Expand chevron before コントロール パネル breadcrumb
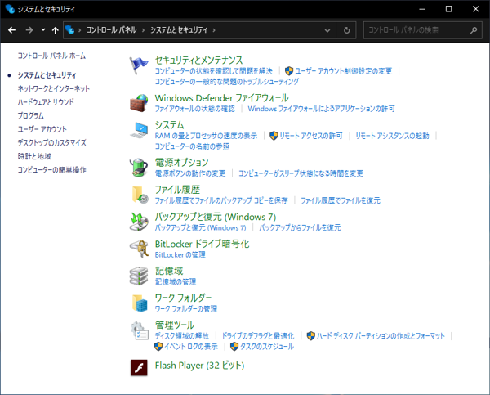This screenshot has width=490, height=395. (80, 30)
